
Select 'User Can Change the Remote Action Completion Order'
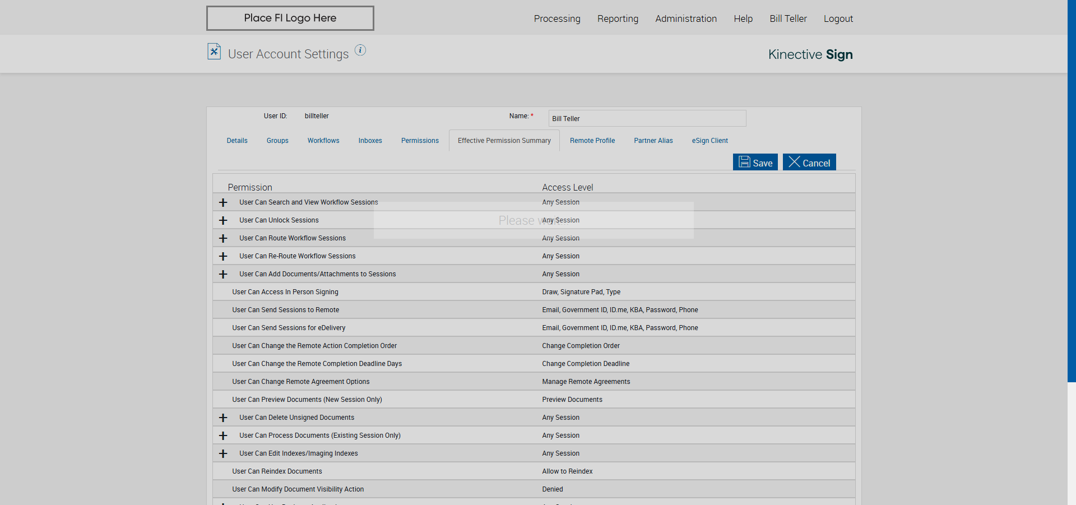click(314, 346)
